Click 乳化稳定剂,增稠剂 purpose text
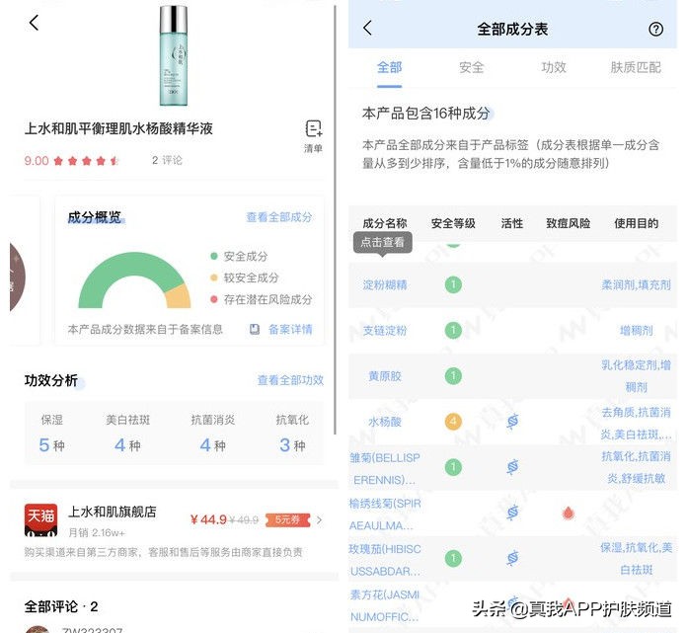Image resolution: width=687 pixels, height=633 pixels. tap(636, 376)
